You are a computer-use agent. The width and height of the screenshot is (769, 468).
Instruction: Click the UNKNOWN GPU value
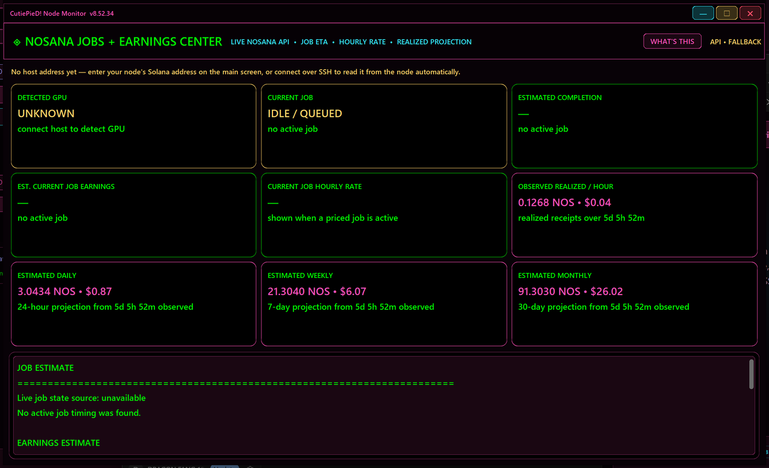(x=46, y=114)
